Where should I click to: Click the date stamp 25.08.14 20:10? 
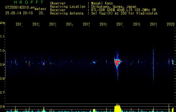19,13
